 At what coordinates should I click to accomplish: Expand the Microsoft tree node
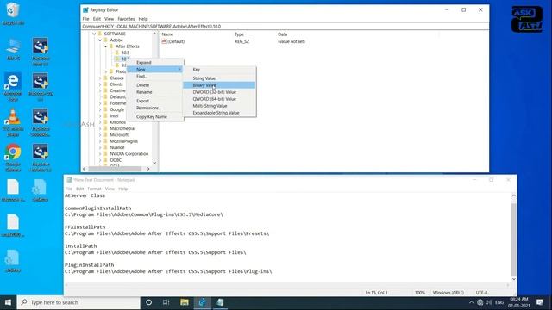100,135
